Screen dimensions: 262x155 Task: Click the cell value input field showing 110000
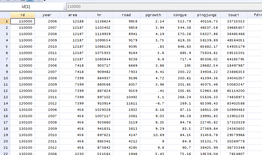point(164,7)
